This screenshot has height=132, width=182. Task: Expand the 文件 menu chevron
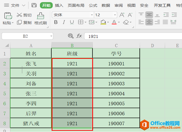[24, 5]
